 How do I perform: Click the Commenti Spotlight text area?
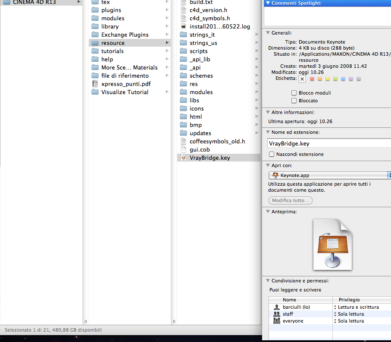[327, 16]
